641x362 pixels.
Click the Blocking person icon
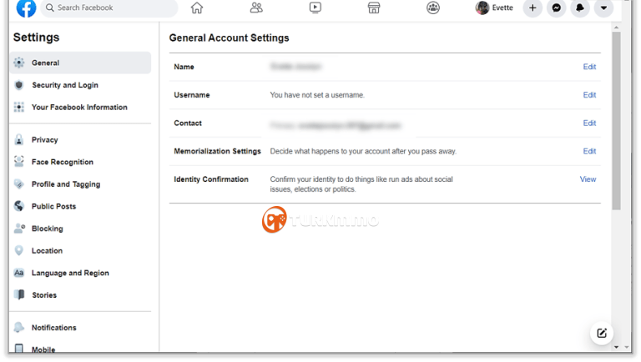pos(19,229)
